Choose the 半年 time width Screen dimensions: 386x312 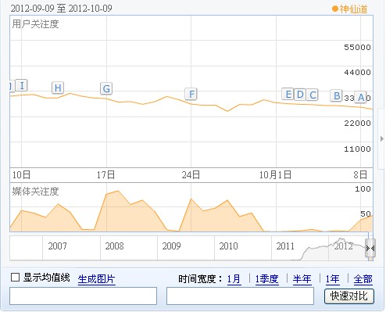pos(302,279)
